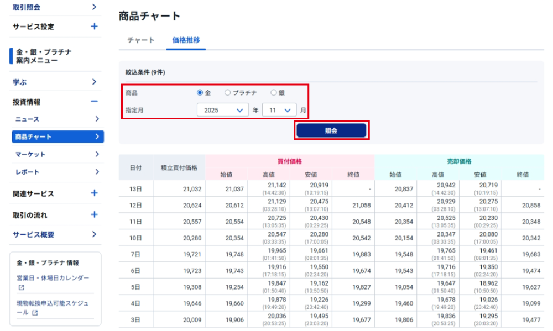Click the chevron arrow next to サービス概要
This screenshot has height=331, width=553.
point(94,234)
